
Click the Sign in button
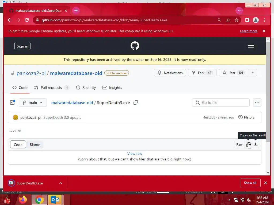pos(22,46)
